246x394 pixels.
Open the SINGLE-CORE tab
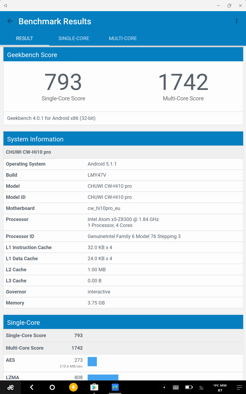point(74,38)
